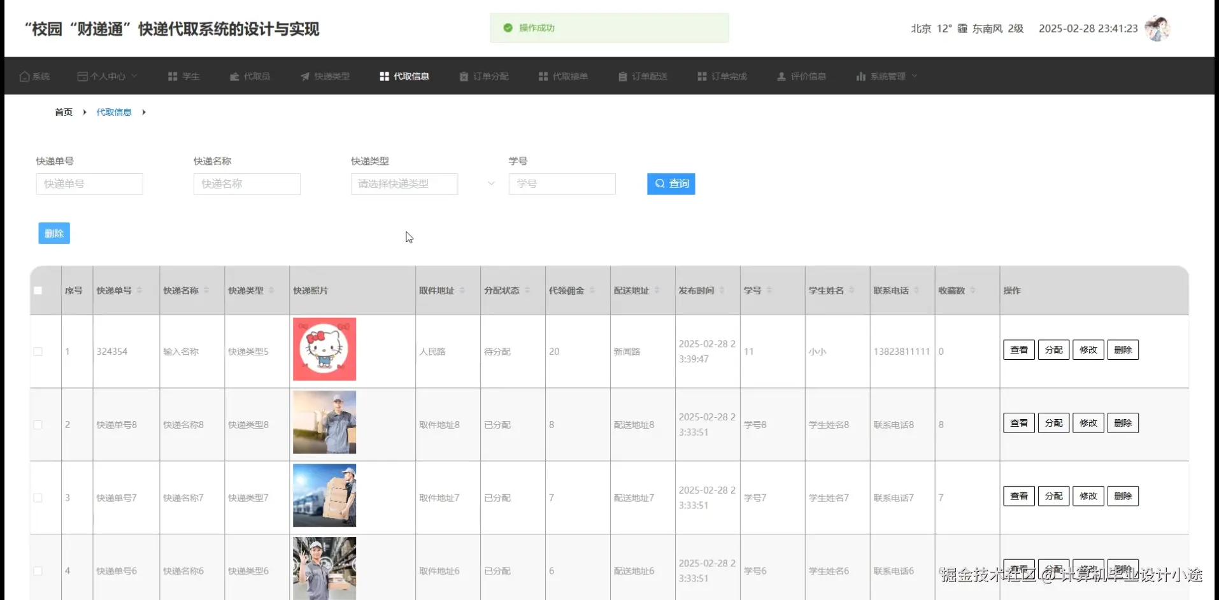1219x600 pixels.
Task: Open 系统 home menu item
Action: pyautogui.click(x=34, y=76)
